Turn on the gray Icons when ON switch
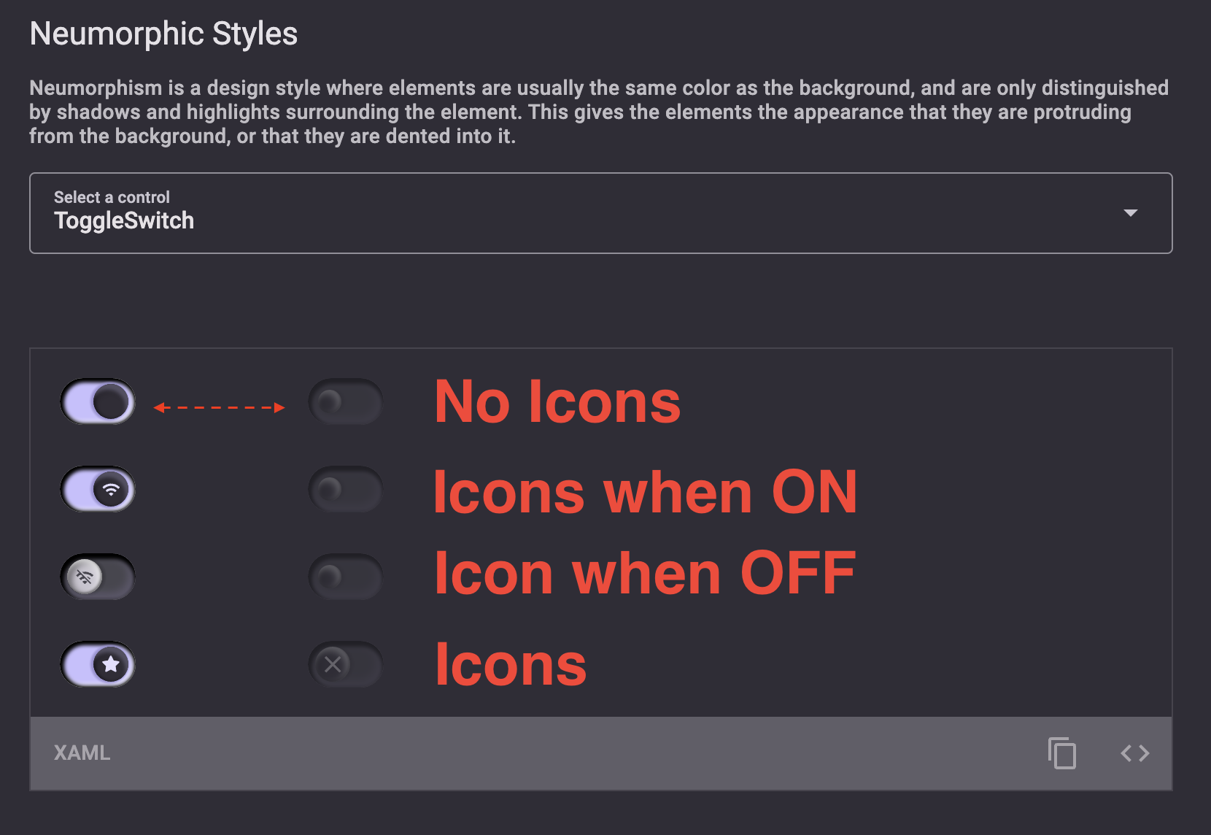Viewport: 1211px width, 835px height. (345, 489)
